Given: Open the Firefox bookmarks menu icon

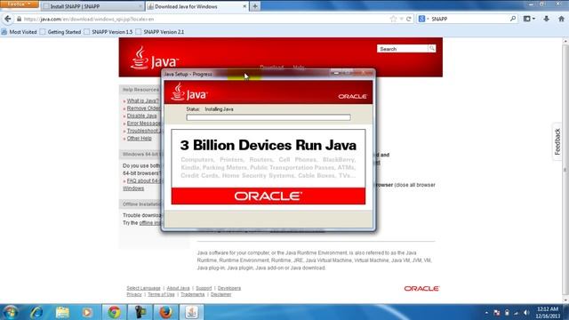Looking at the screenshot, I should 527,19.
